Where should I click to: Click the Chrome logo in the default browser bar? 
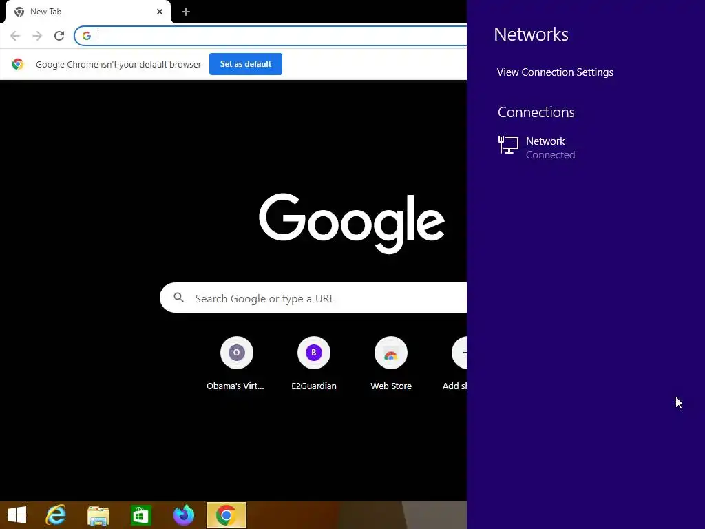coord(17,64)
